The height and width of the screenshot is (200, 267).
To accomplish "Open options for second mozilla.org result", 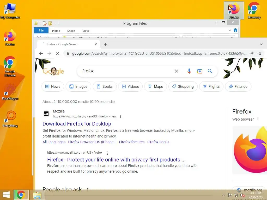I will click(x=107, y=153).
